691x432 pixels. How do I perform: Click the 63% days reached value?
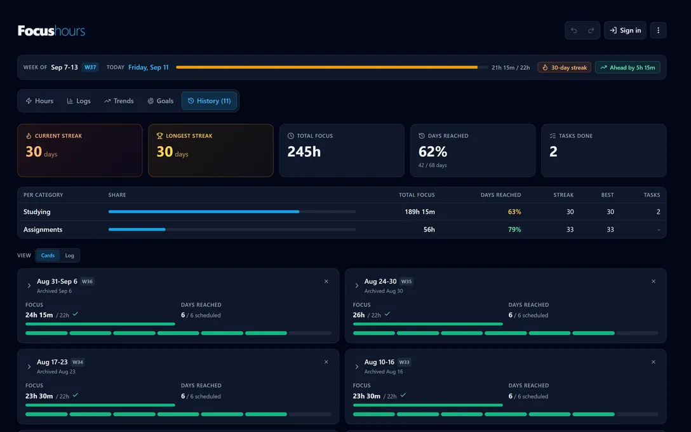click(x=514, y=212)
